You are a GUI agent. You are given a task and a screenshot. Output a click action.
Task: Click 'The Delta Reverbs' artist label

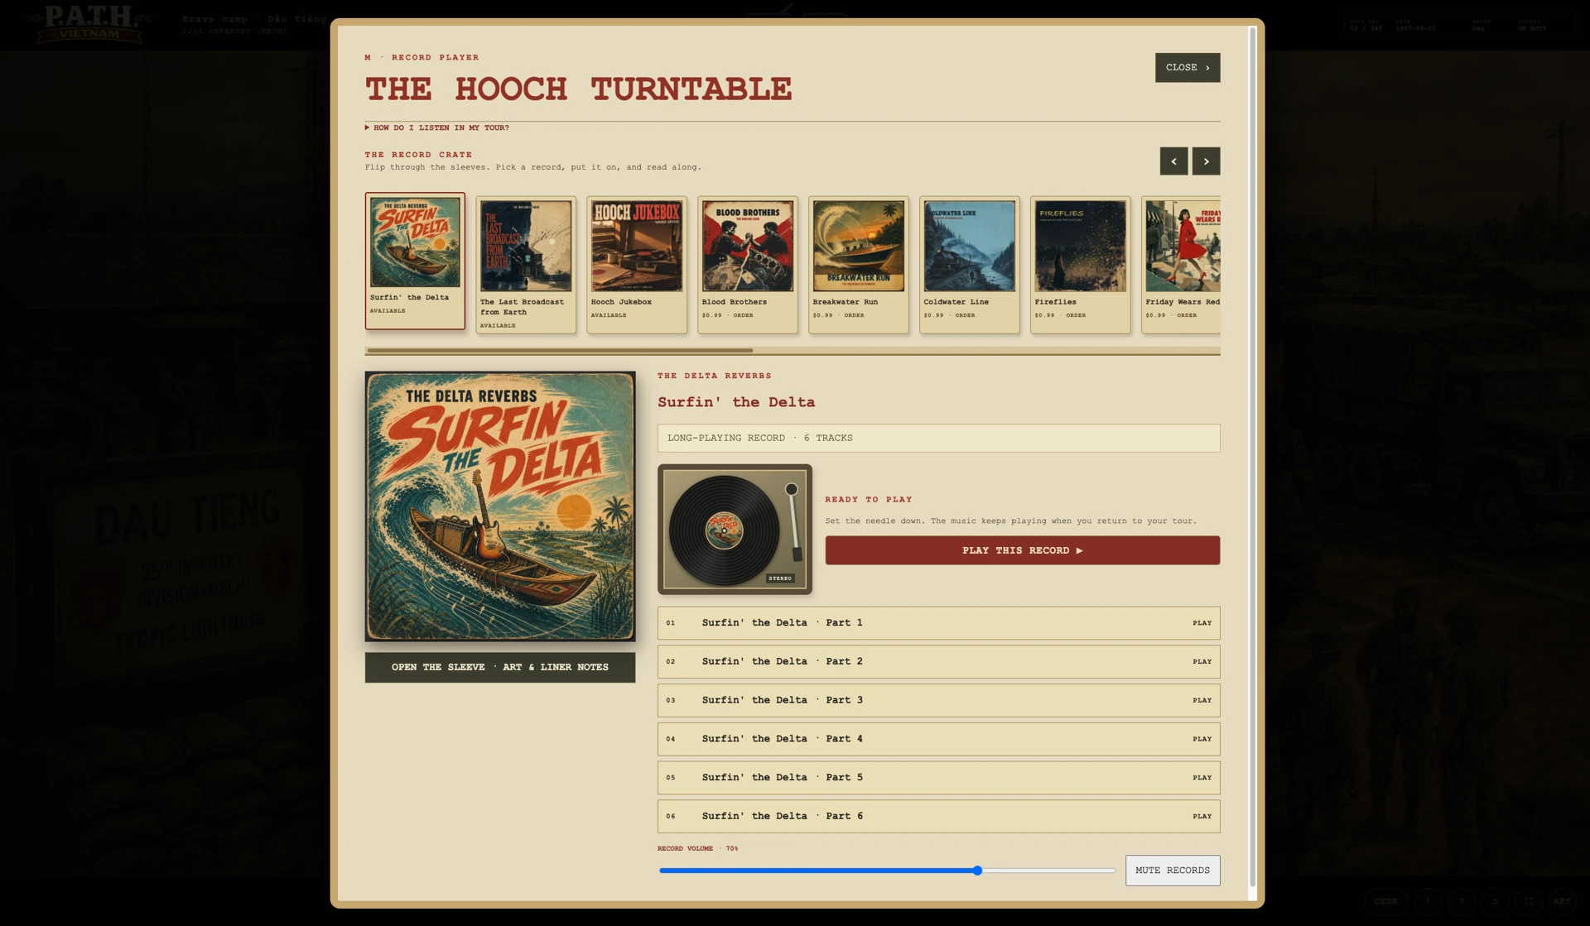715,376
